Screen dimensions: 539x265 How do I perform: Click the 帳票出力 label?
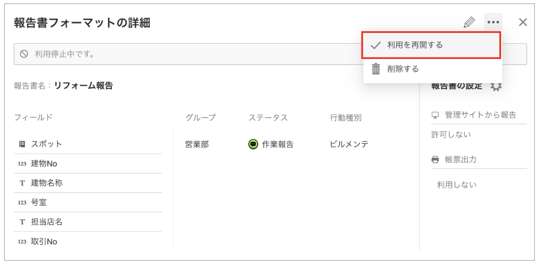[x=461, y=160]
